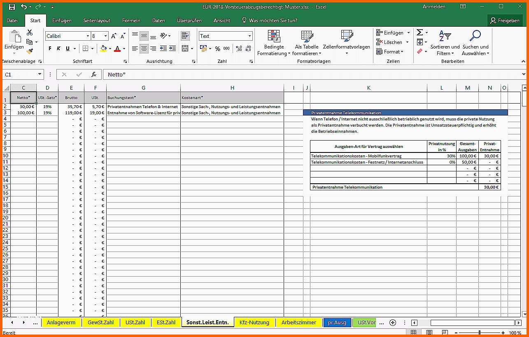Switch to the Formeln ribbon tab

click(131, 20)
